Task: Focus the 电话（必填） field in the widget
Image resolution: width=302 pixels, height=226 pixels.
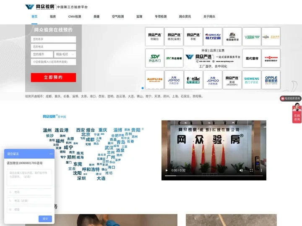Action: coord(29,200)
